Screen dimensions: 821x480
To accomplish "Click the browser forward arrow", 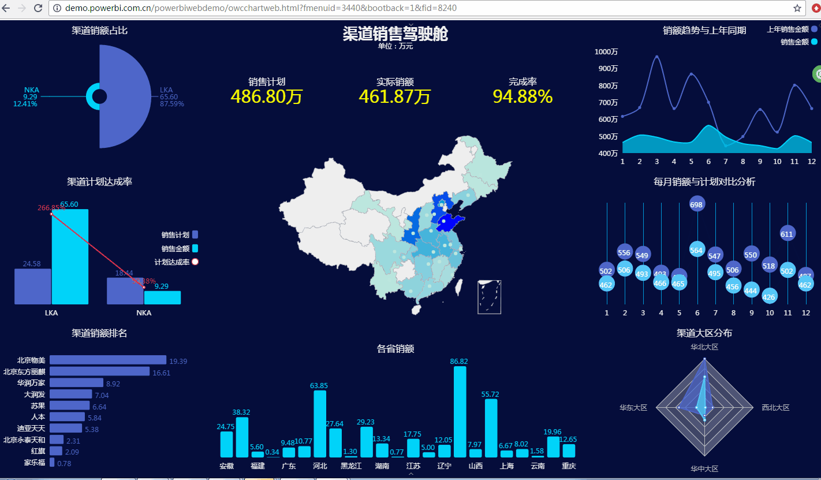I will coord(23,8).
